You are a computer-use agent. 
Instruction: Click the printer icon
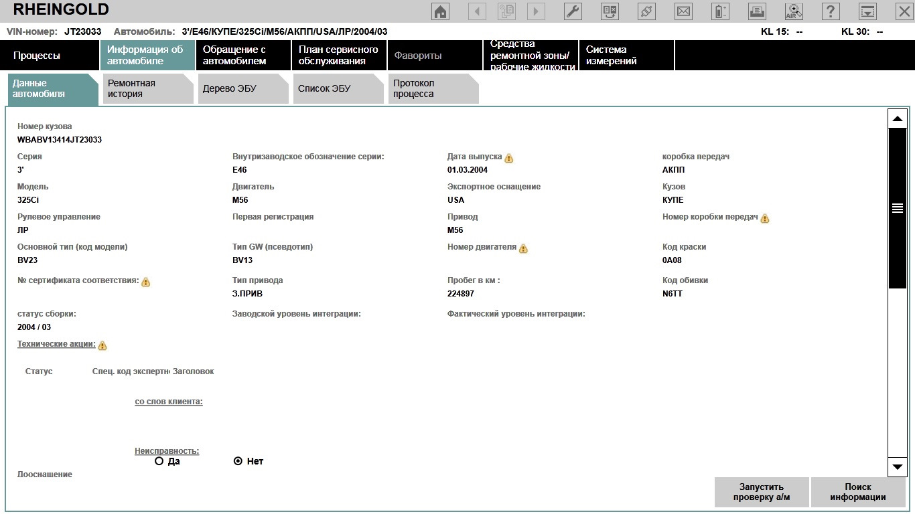tap(757, 11)
